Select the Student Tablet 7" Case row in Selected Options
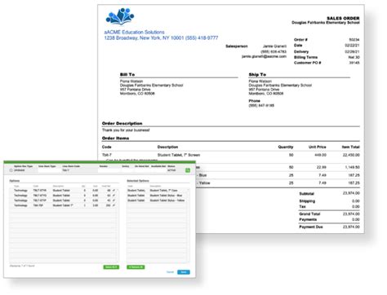The image size is (387, 295). click(x=157, y=191)
